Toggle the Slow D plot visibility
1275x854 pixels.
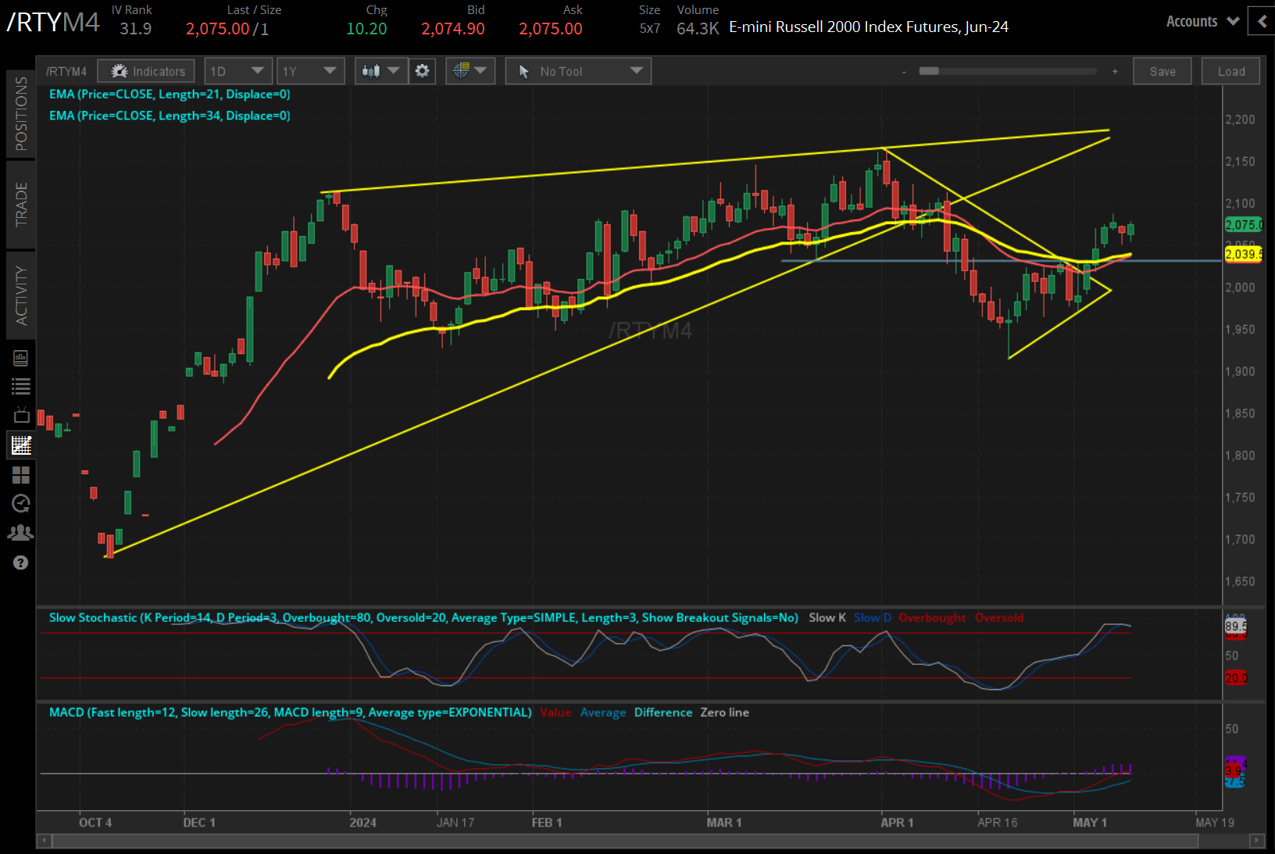[x=872, y=617]
